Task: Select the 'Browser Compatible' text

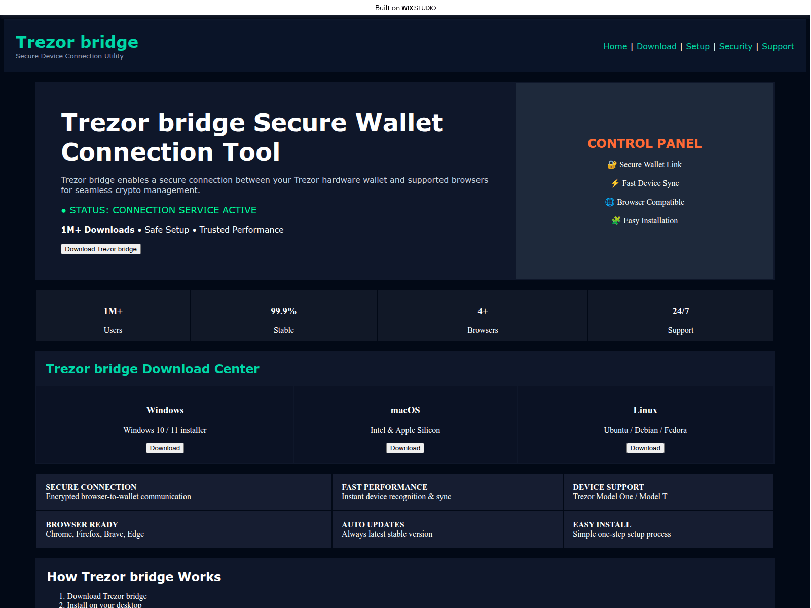Action: click(650, 202)
